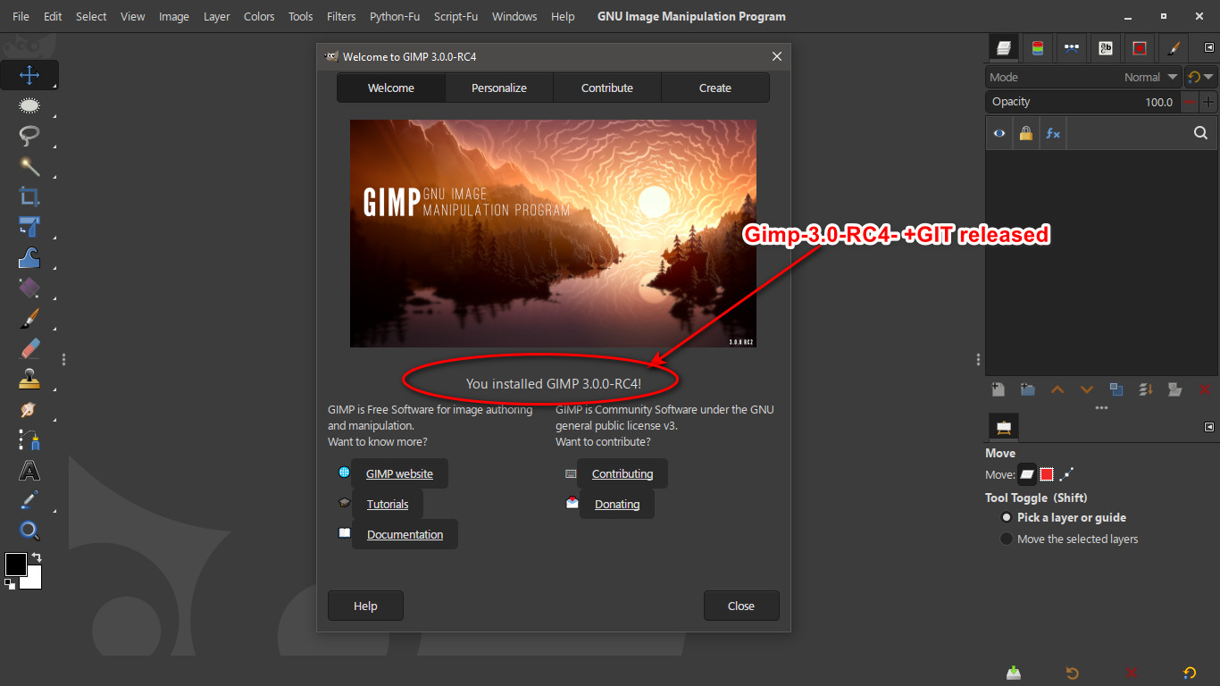Open the Channels dock tab
The width and height of the screenshot is (1220, 686).
[x=1037, y=48]
